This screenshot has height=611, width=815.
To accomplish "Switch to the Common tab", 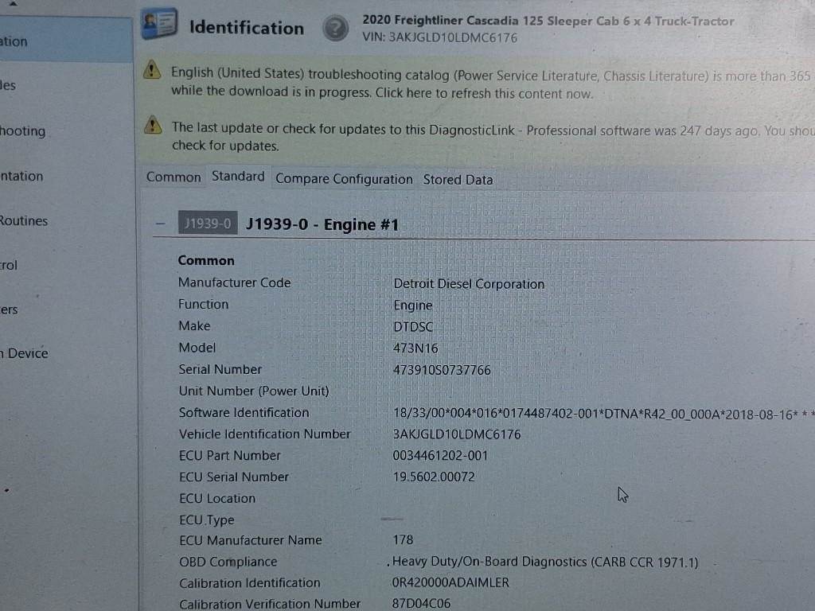I will (174, 177).
